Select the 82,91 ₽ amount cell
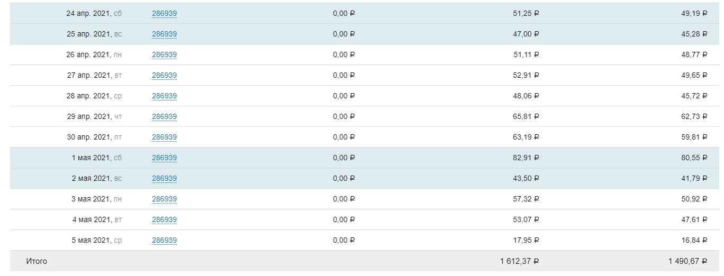Image resolution: width=724 pixels, height=276 pixels. tap(526, 158)
